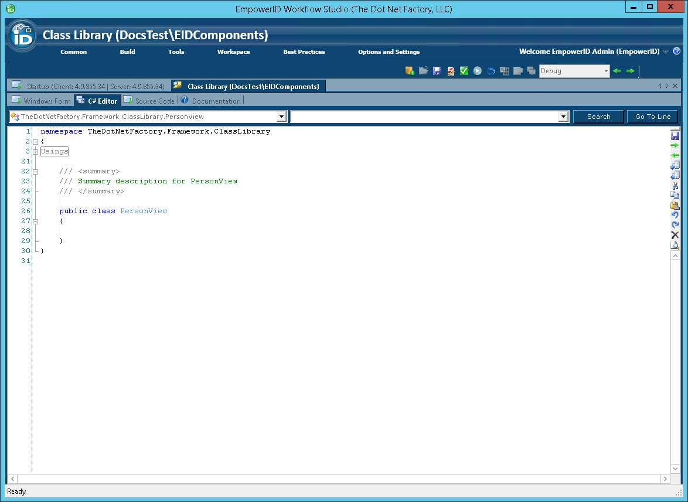Open the Build menu
This screenshot has height=502, width=688.
[x=127, y=52]
